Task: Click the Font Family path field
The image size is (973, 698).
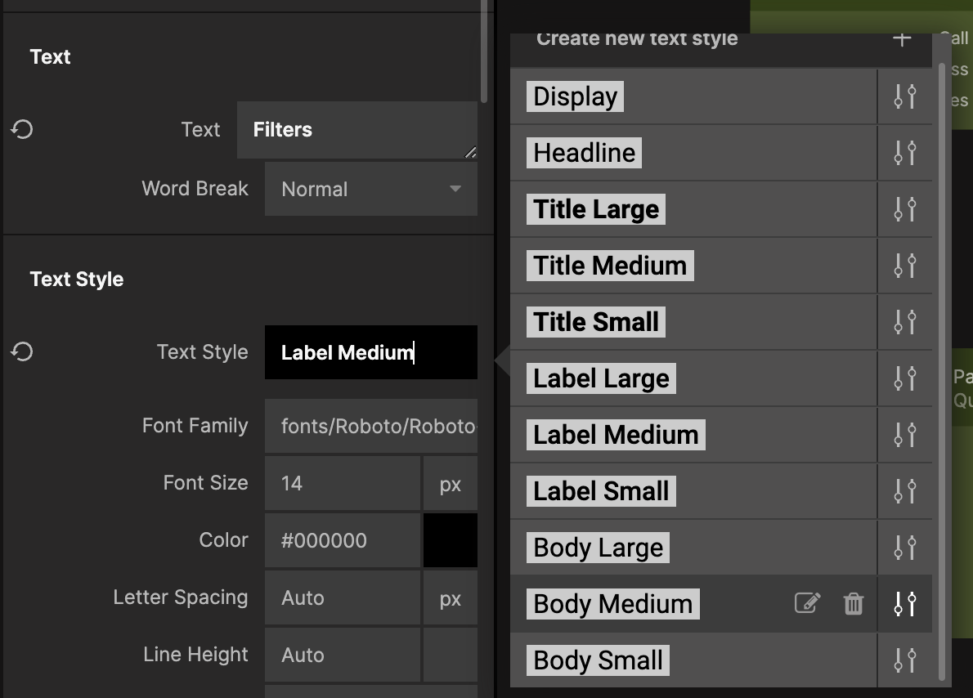Action: tap(370, 427)
